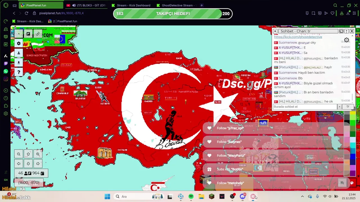Click the download canvas button

click(x=19, y=62)
